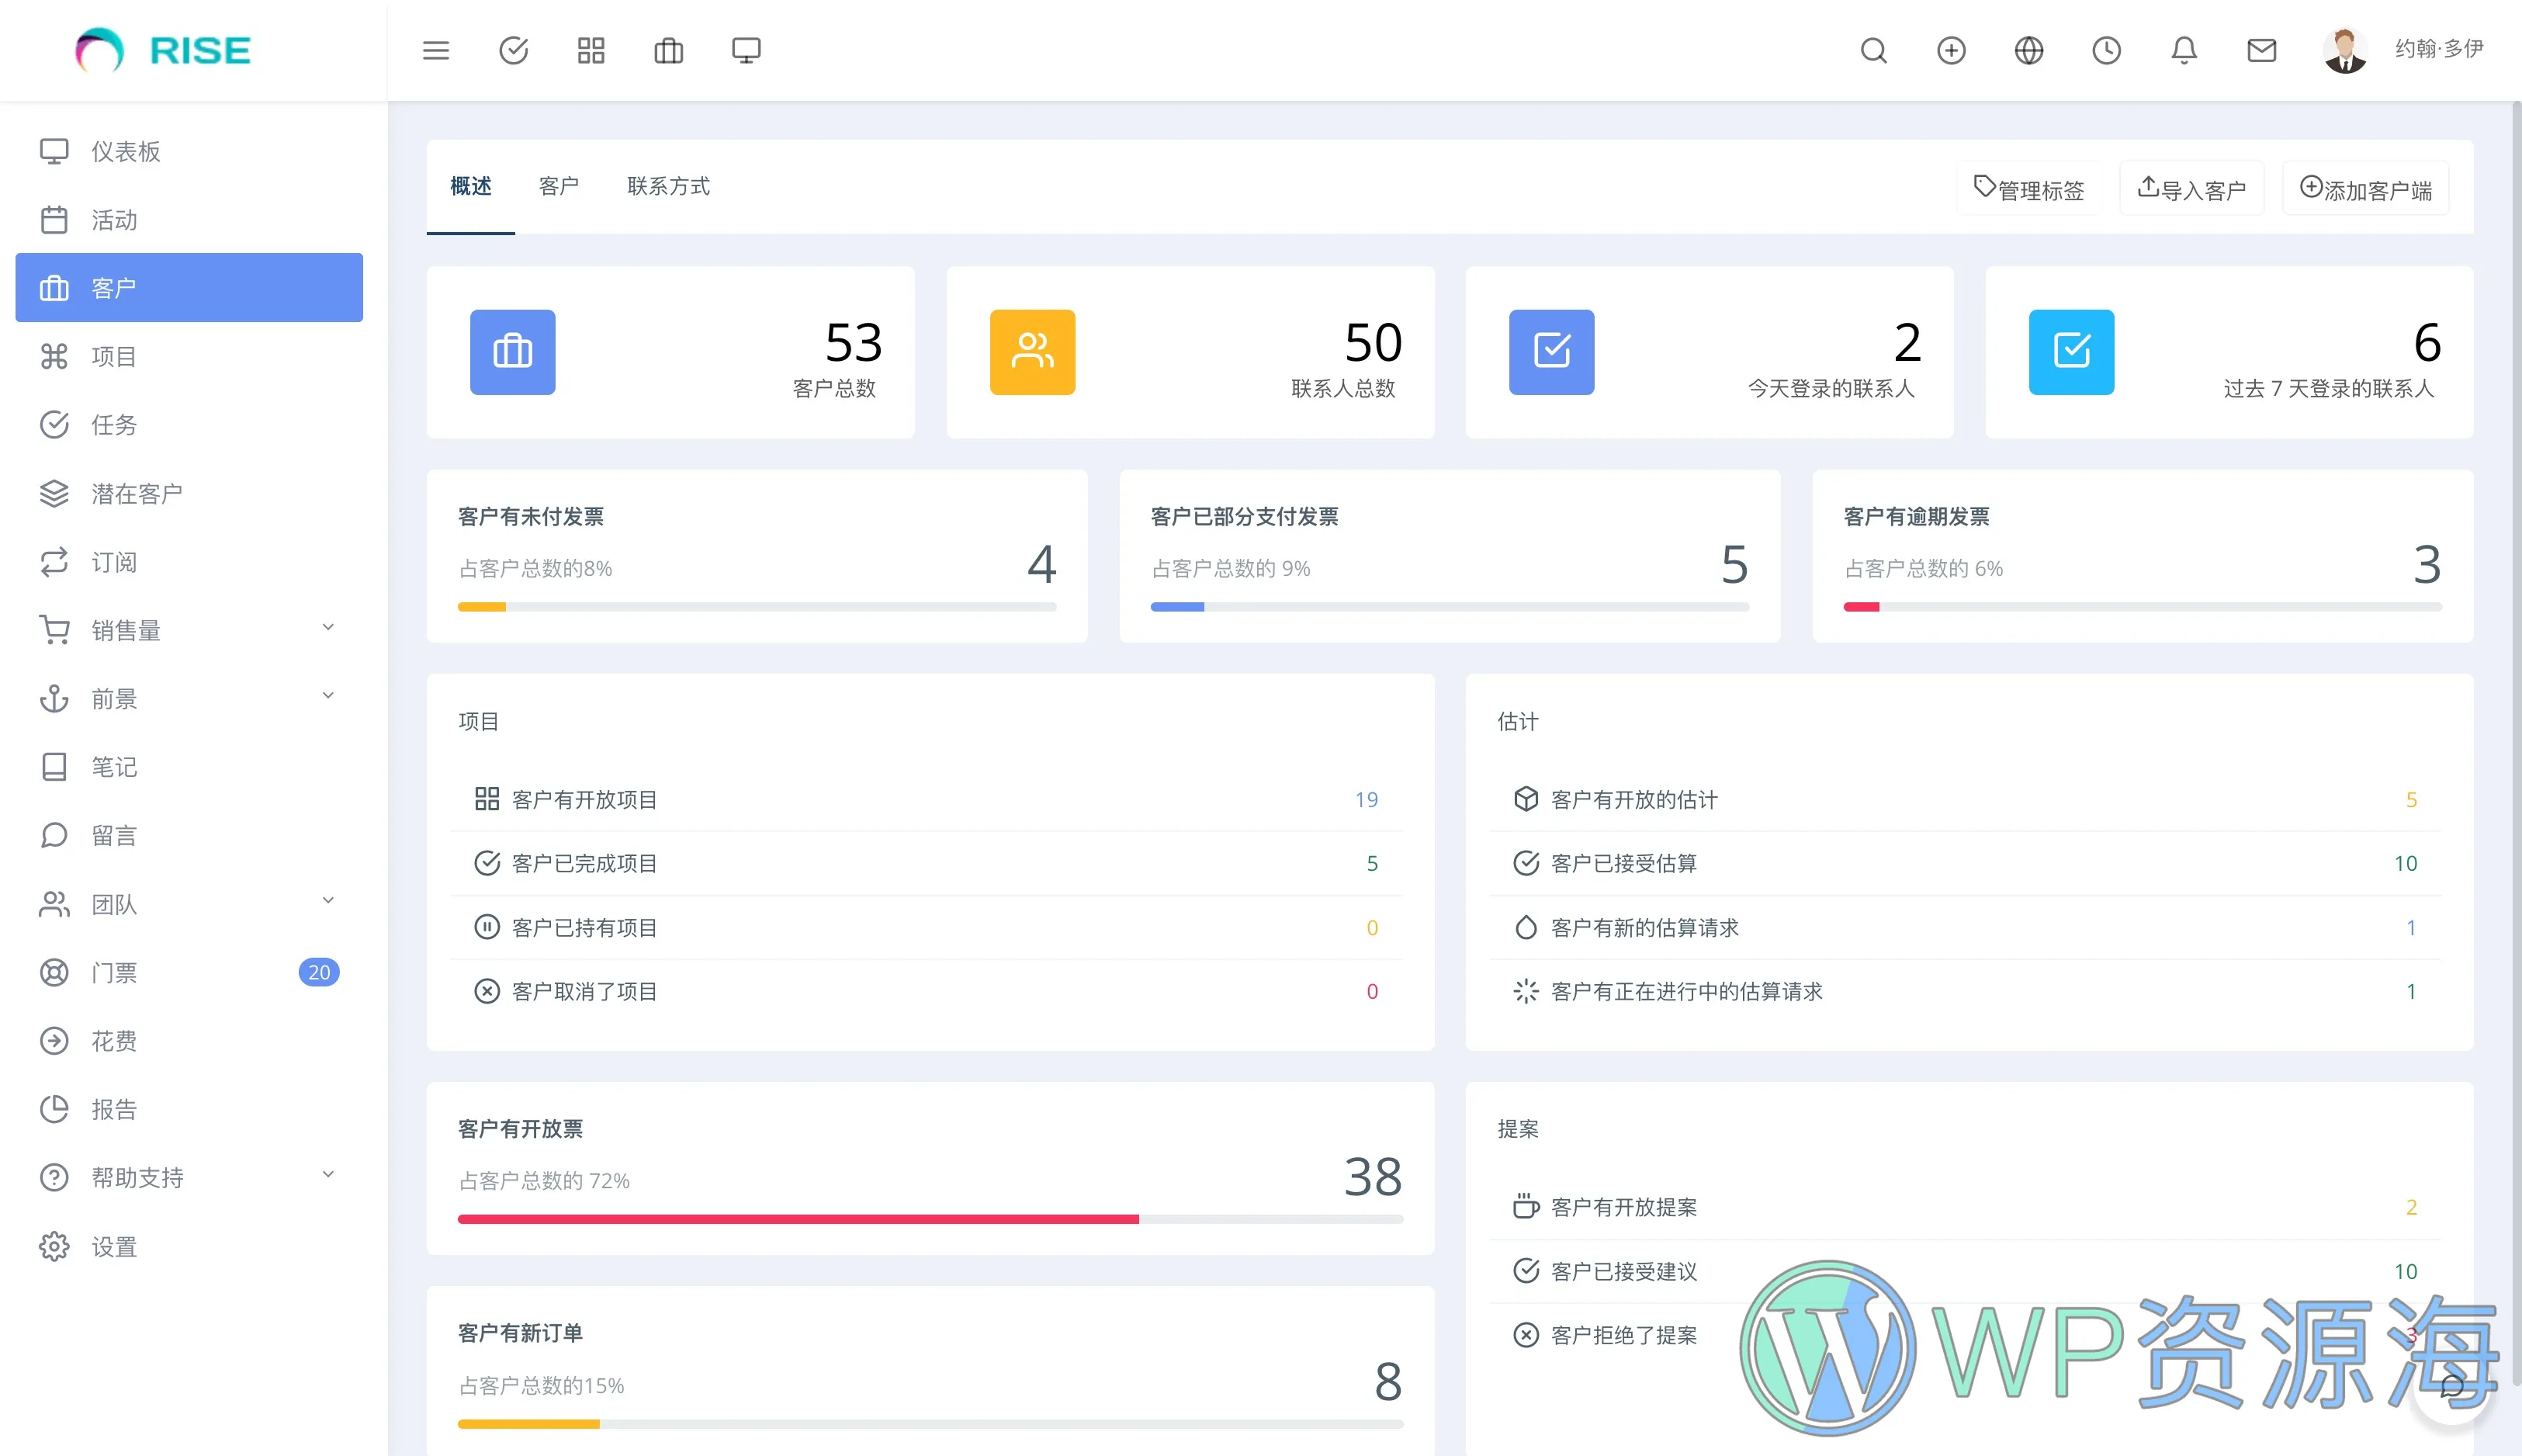Click the X icon beside 客户取消了项目
This screenshot has height=1456, width=2522.
click(487, 991)
